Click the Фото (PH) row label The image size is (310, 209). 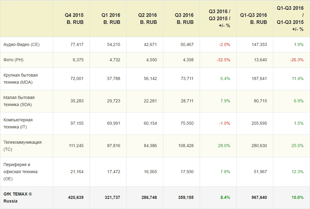(13, 60)
